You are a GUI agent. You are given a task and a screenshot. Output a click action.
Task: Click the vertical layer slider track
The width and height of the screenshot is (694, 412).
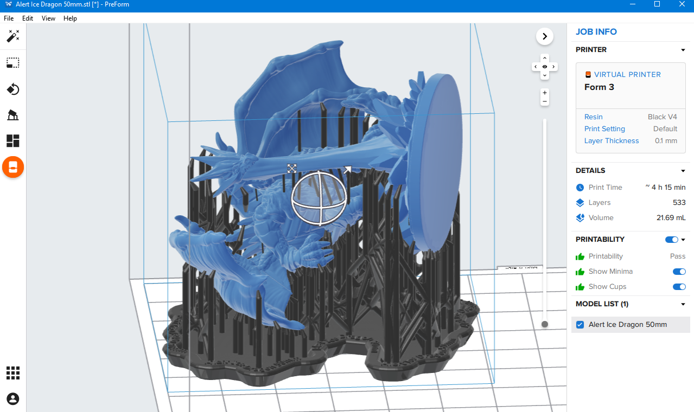click(x=545, y=221)
